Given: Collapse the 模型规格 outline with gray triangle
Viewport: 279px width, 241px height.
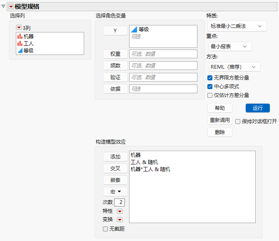Looking at the screenshot, I should click(3, 6).
